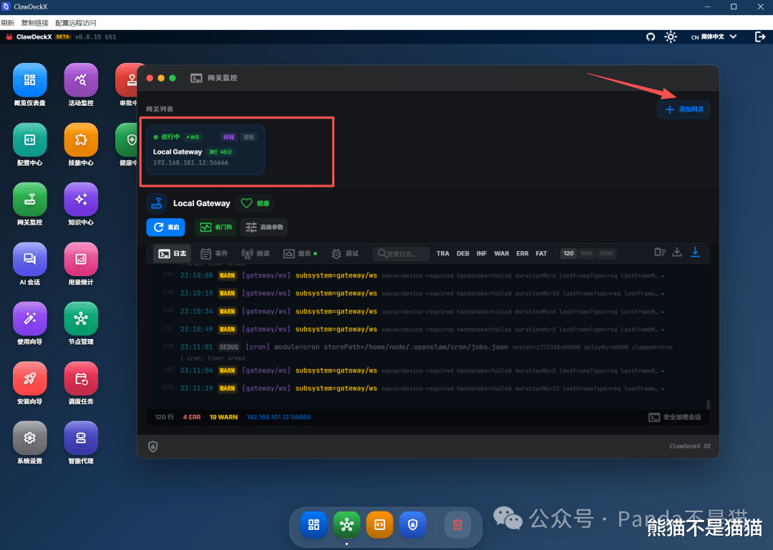Open the GitHub icon in top bar
This screenshot has width=773, height=550.
(651, 37)
